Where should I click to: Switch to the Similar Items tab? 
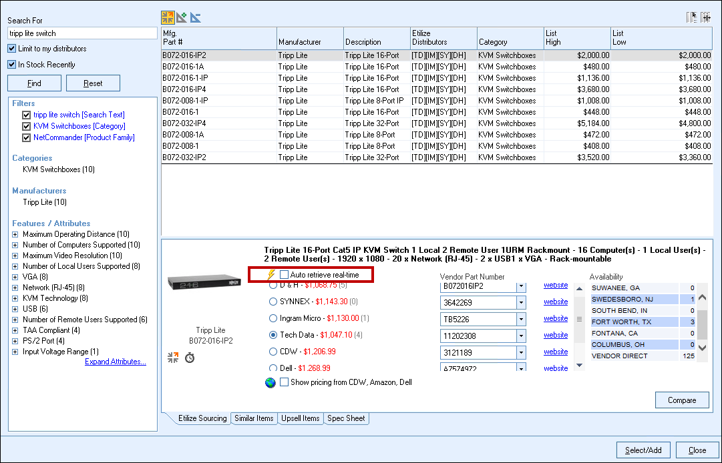coord(254,418)
